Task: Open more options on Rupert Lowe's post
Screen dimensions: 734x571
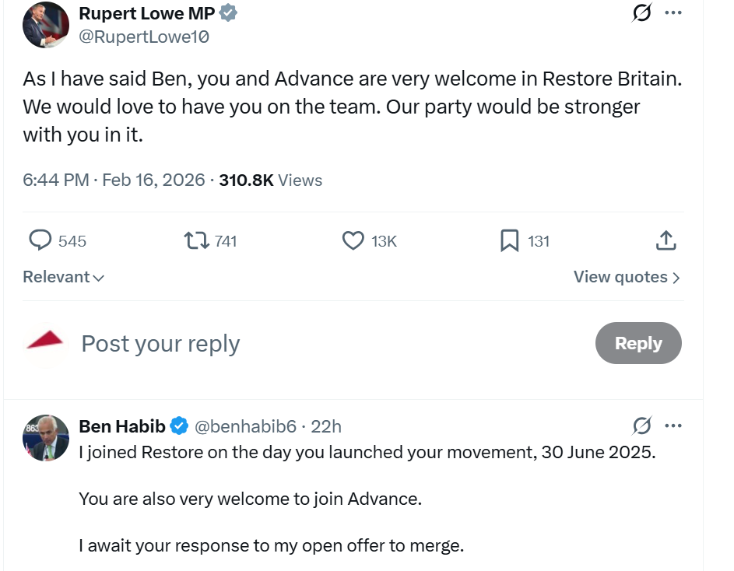Action: (x=673, y=13)
